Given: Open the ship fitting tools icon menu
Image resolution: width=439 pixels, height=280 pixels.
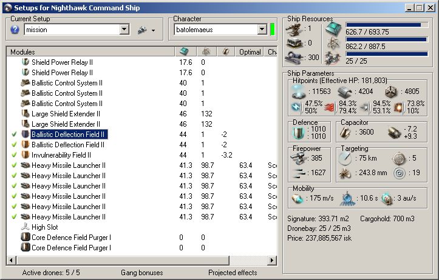Looking at the screenshot, I should click(x=142, y=30).
